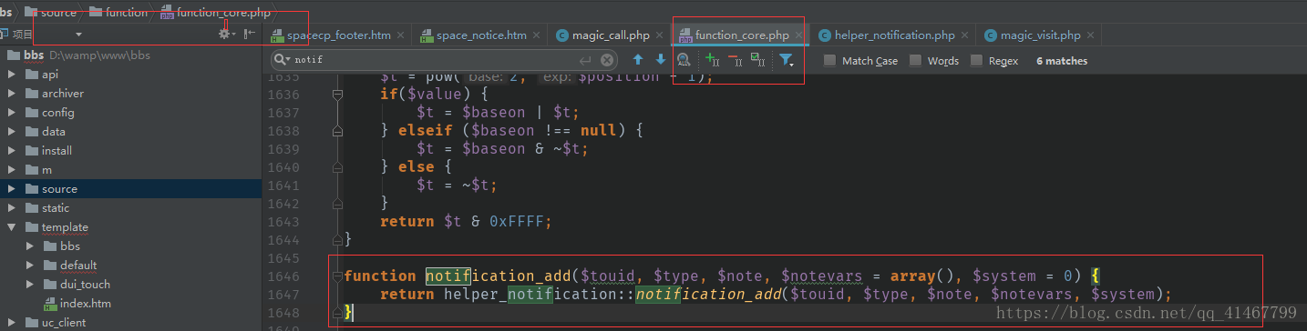1307x331 pixels.
Task: Expand the install folder arrow
Action: tap(12, 151)
